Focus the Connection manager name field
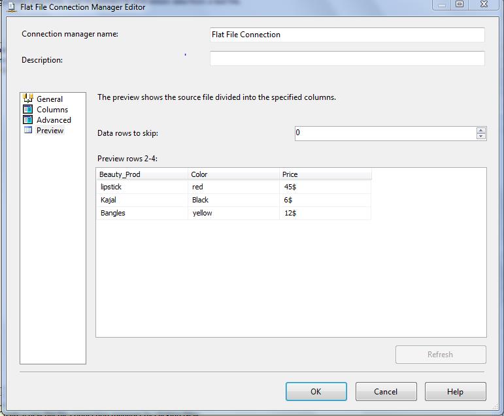Viewport: 504px width, 416px height. click(346, 35)
